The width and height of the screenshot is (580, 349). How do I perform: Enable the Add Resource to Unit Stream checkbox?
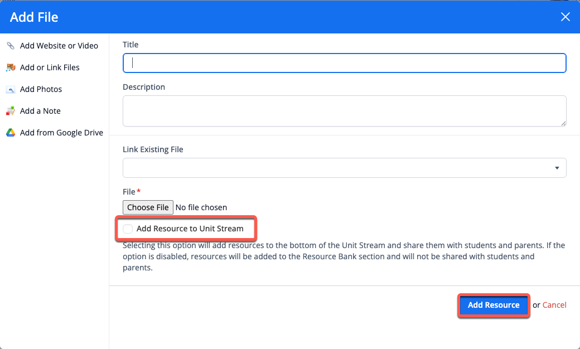[x=128, y=229]
